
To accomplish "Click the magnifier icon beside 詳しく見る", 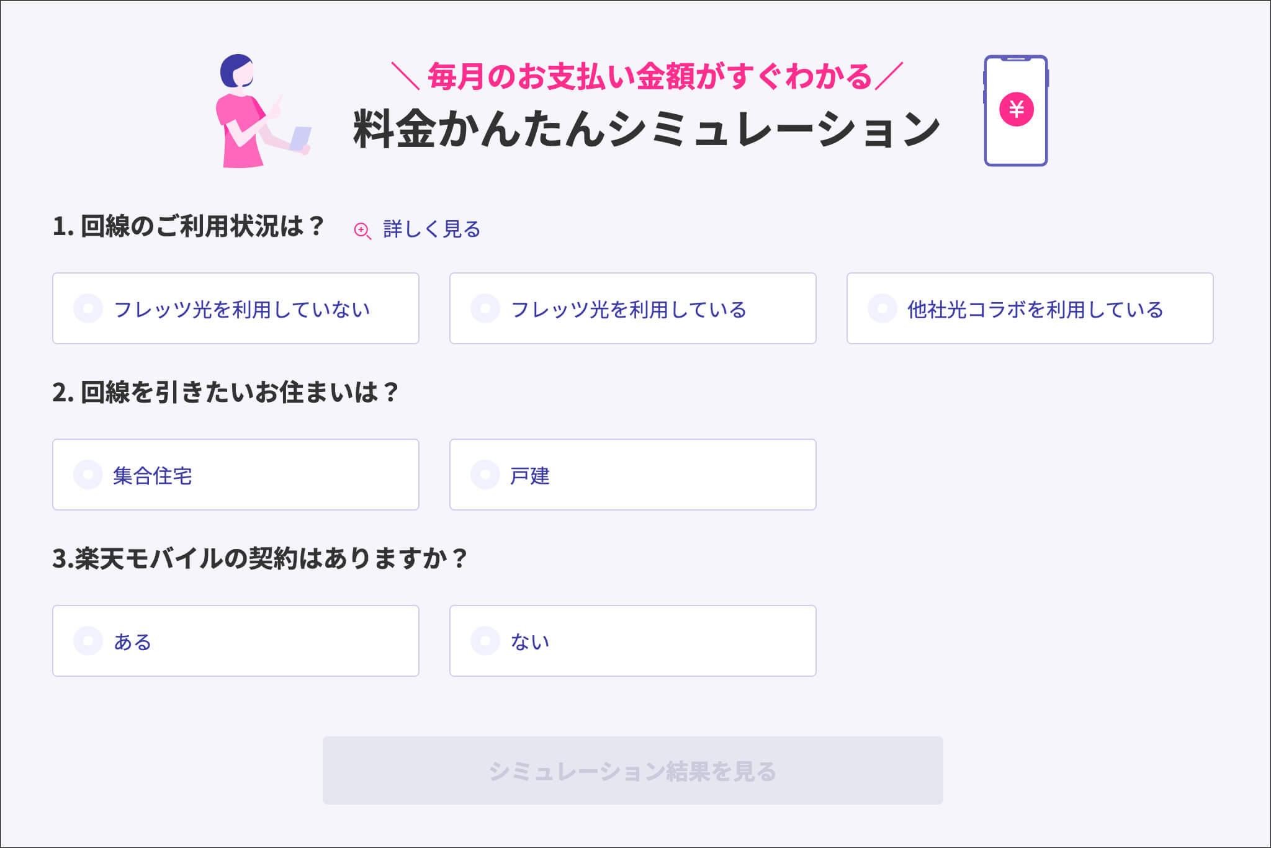I will coord(362,231).
